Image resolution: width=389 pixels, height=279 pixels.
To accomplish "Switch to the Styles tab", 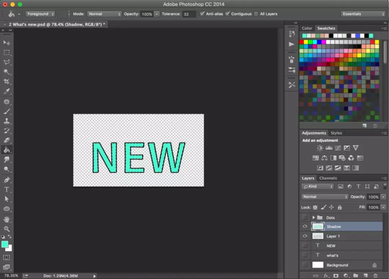I will [336, 133].
